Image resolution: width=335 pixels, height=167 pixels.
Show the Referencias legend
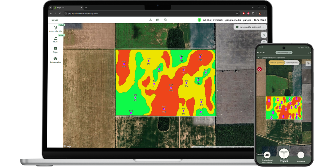click(56, 60)
